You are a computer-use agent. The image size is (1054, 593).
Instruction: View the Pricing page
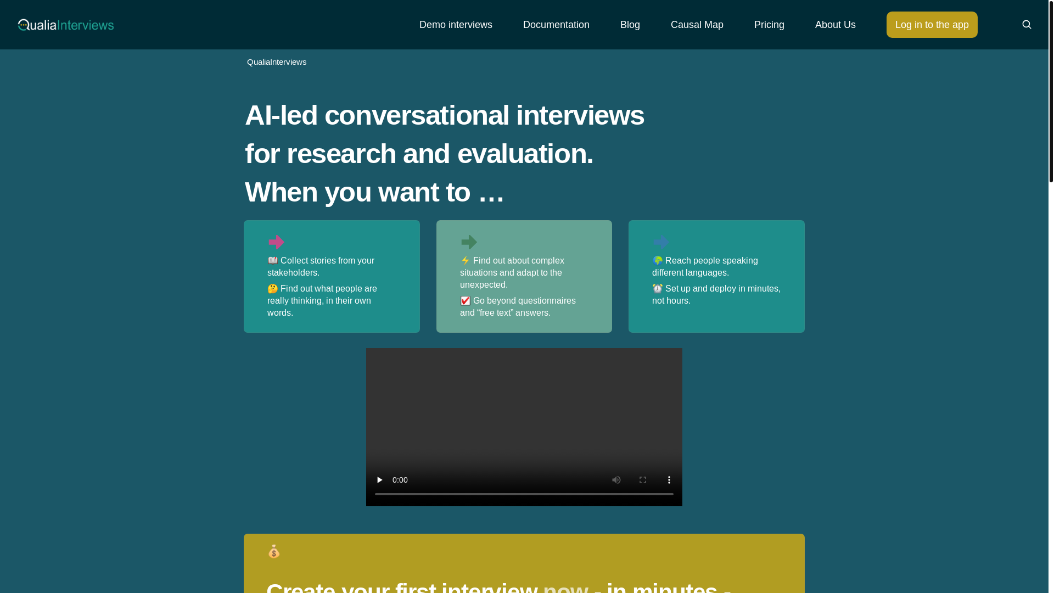(769, 25)
